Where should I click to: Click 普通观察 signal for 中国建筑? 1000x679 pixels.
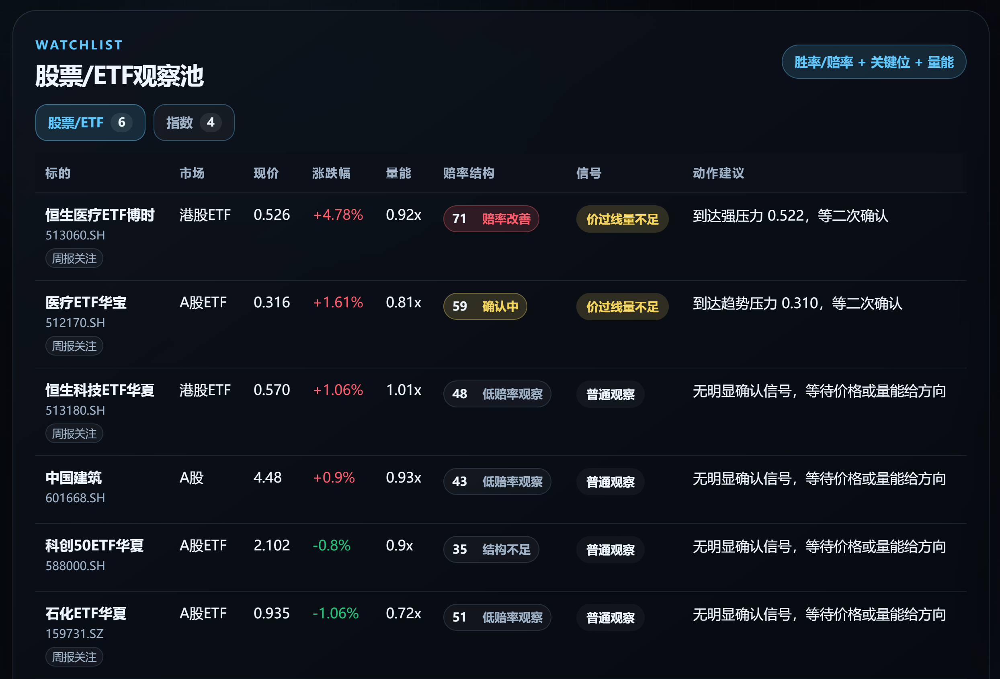pos(610,482)
